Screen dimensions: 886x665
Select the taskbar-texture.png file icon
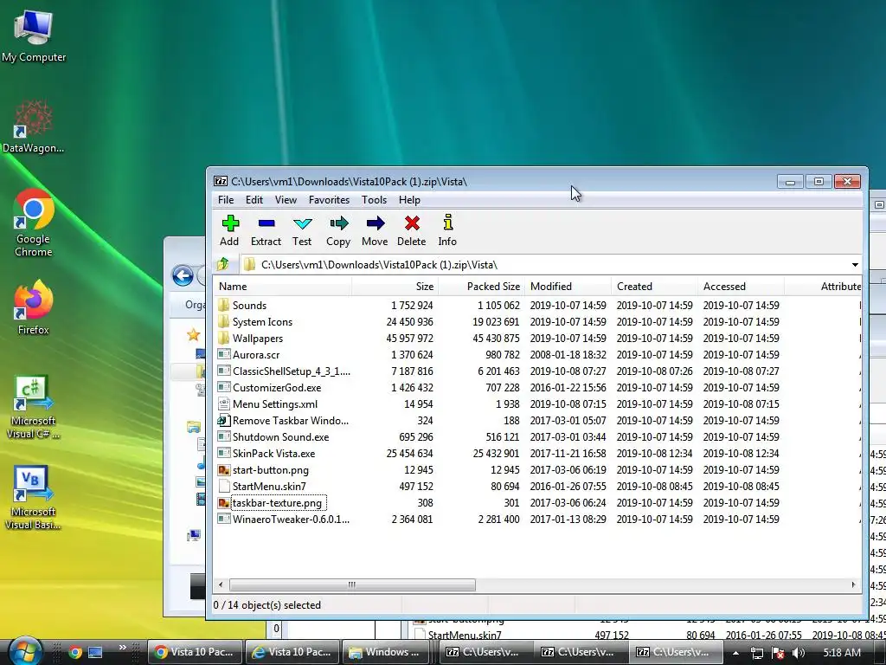click(x=224, y=503)
